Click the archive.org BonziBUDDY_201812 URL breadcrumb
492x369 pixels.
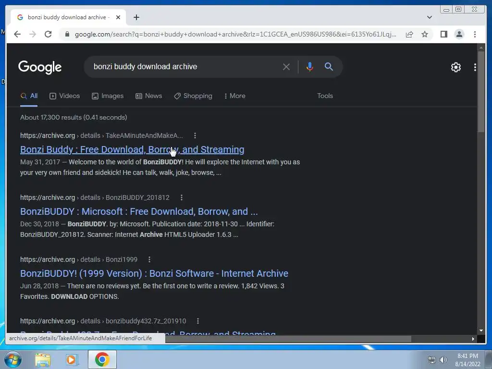click(95, 197)
